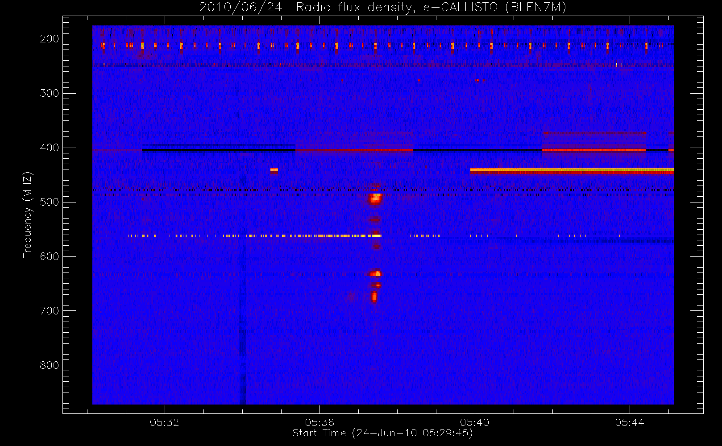Click the 'Start Time (24-Jun-10 05:29:45)' label

click(382, 433)
